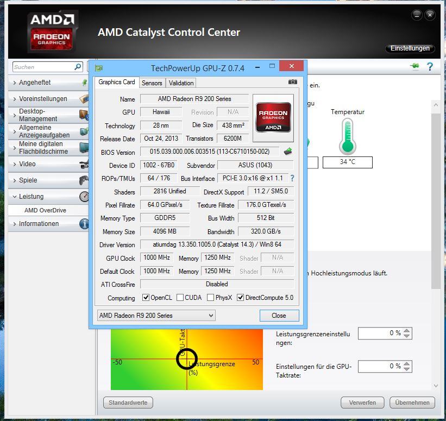Click the Leistung gauge icon
The width and height of the screenshot is (446, 421).
84,197
